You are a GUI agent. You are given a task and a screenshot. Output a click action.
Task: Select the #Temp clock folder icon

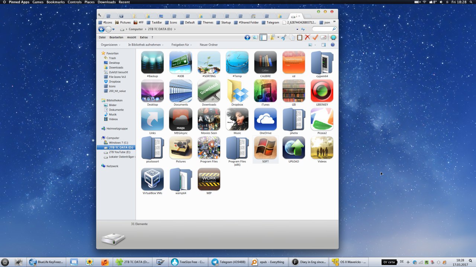(237, 62)
